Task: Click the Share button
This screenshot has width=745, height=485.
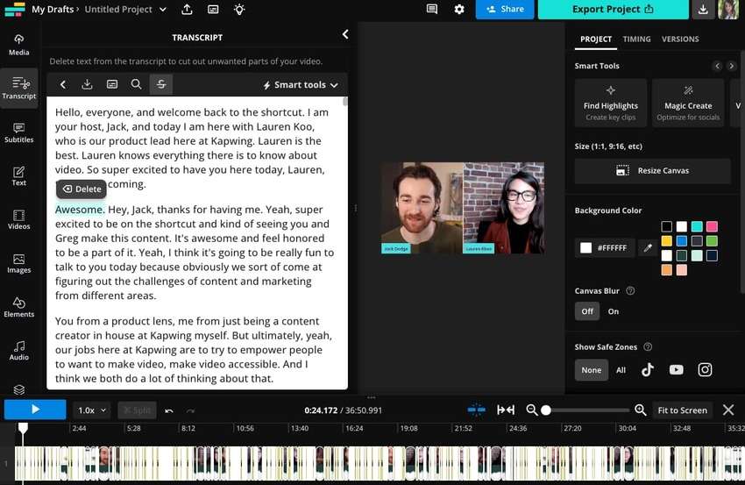Action: click(x=505, y=10)
